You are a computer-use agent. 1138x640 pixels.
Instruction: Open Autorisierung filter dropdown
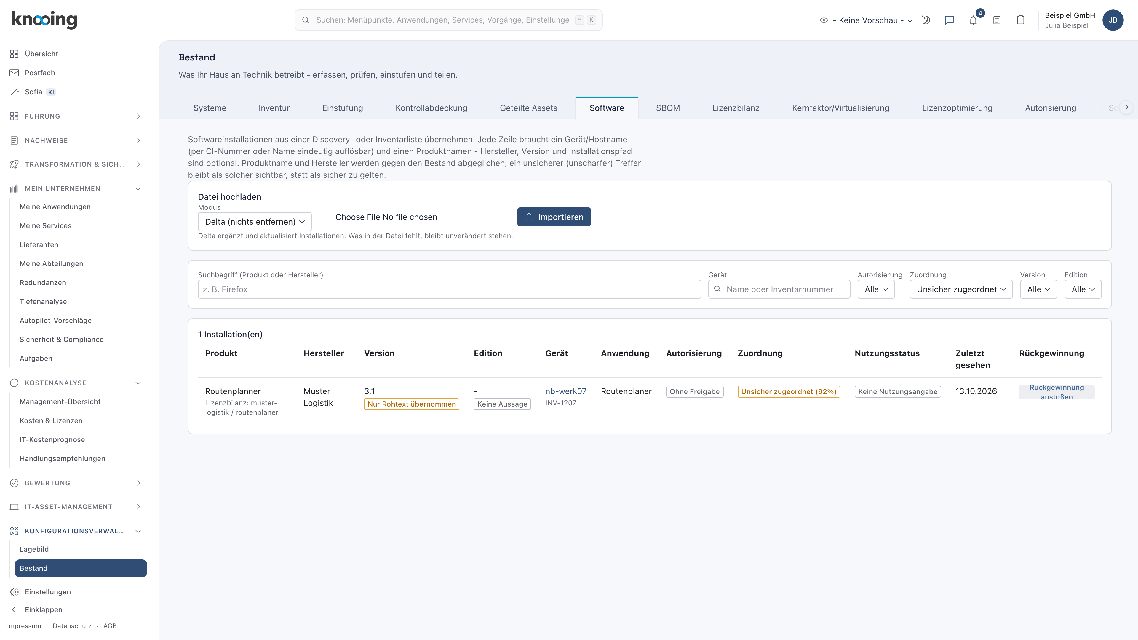click(x=876, y=289)
